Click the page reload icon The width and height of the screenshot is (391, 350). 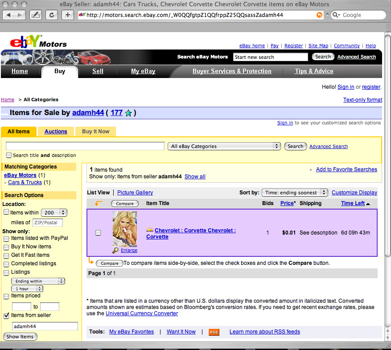pyautogui.click(x=52, y=15)
